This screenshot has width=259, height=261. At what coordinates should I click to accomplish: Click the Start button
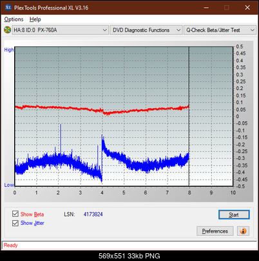coord(234,214)
